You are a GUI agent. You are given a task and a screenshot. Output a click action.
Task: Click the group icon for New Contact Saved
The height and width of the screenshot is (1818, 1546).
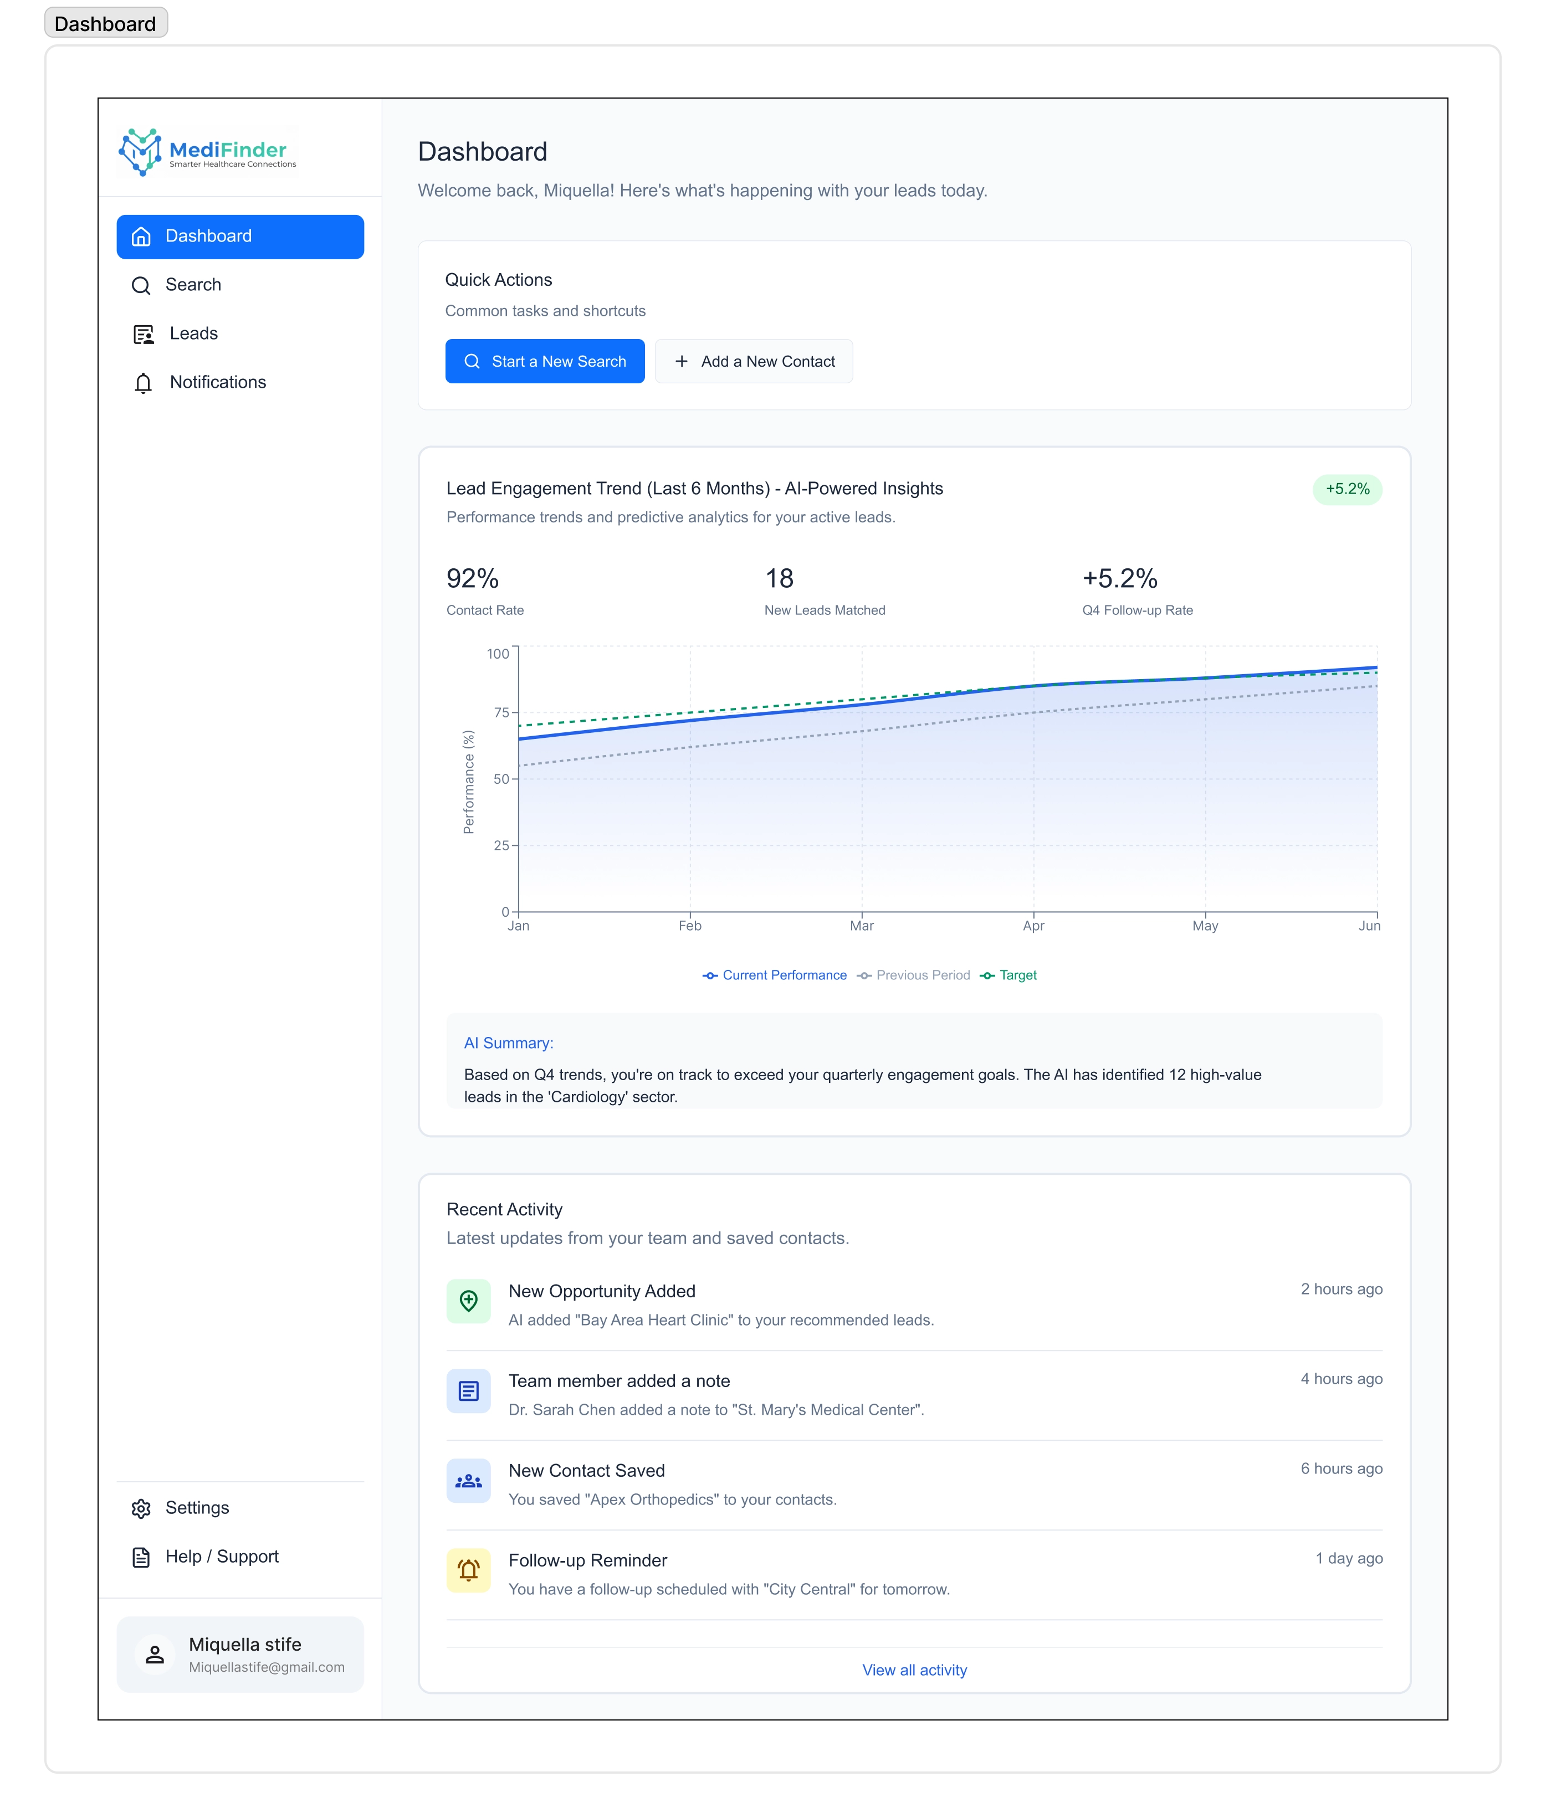click(x=469, y=1481)
